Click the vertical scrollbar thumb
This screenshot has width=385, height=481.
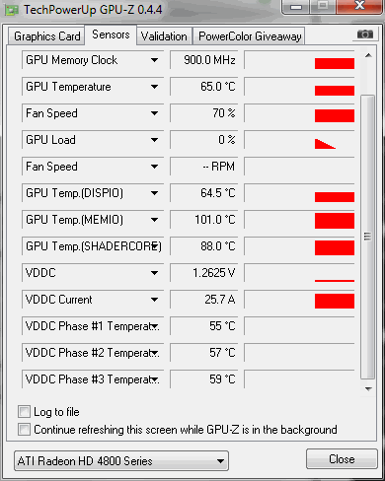coord(368,237)
